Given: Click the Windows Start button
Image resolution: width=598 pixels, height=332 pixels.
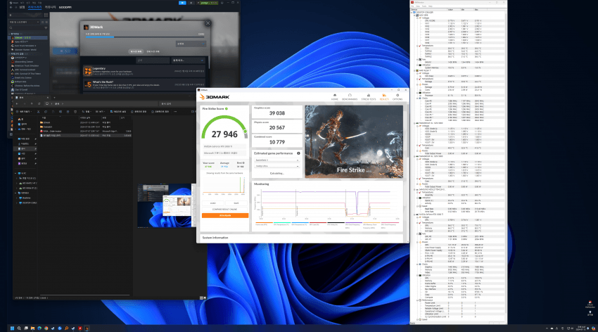Looking at the screenshot, I should pyautogui.click(x=12, y=328).
